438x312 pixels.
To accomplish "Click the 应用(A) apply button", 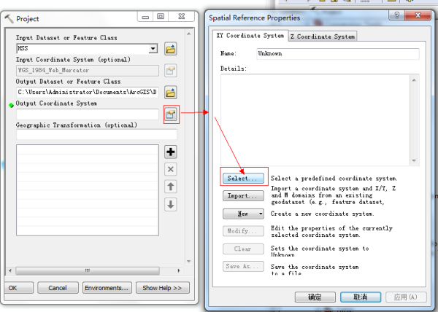I will 406,297.
